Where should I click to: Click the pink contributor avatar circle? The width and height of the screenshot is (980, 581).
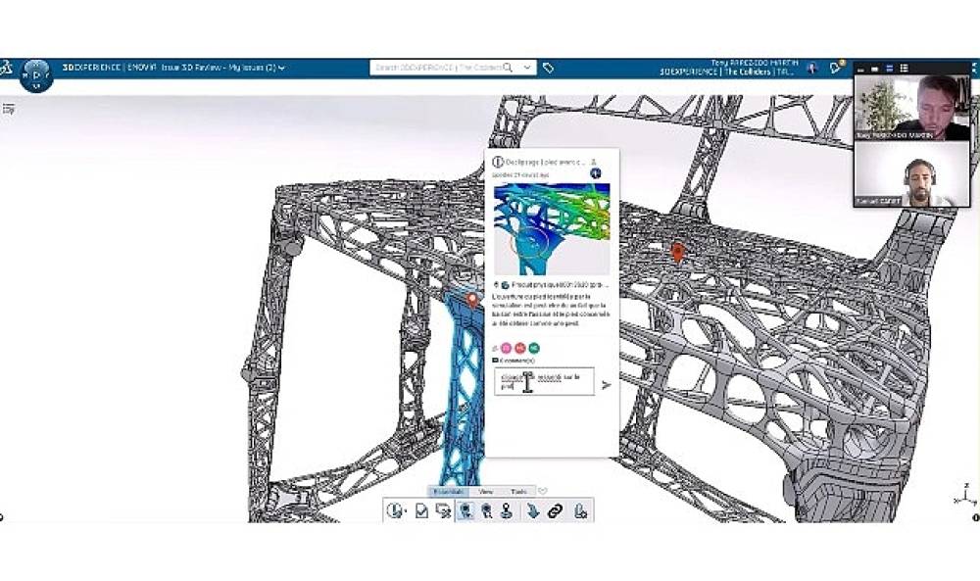click(x=507, y=348)
